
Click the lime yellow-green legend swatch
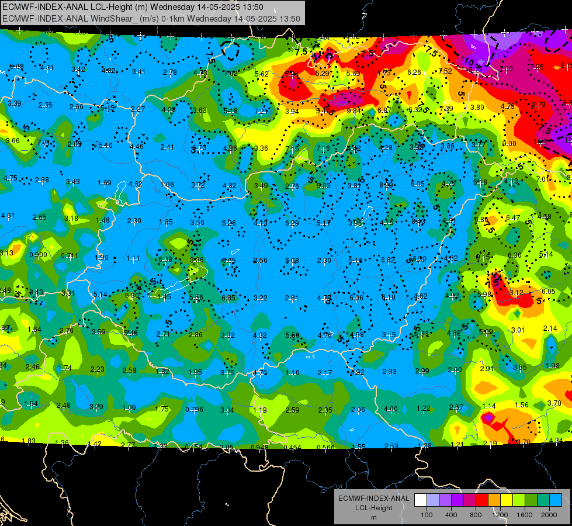(x=519, y=500)
